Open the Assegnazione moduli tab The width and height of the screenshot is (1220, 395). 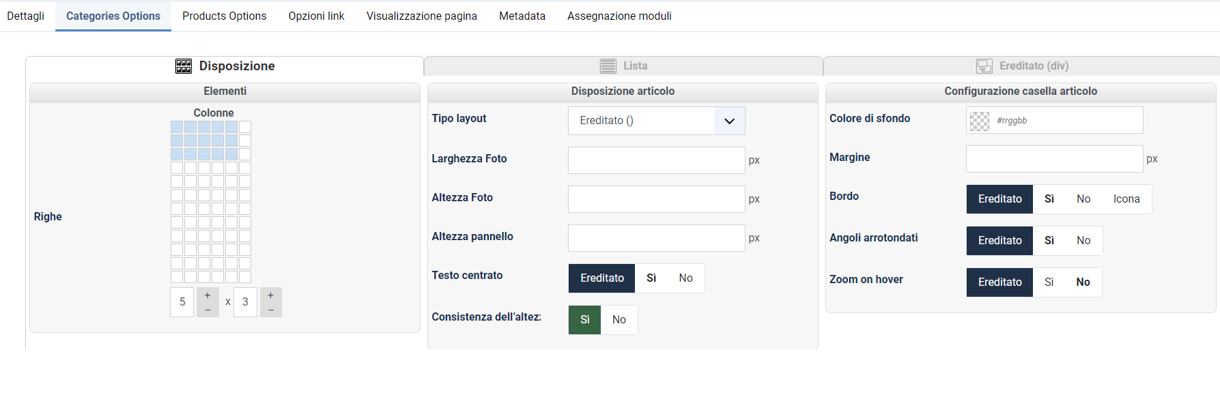coord(619,16)
